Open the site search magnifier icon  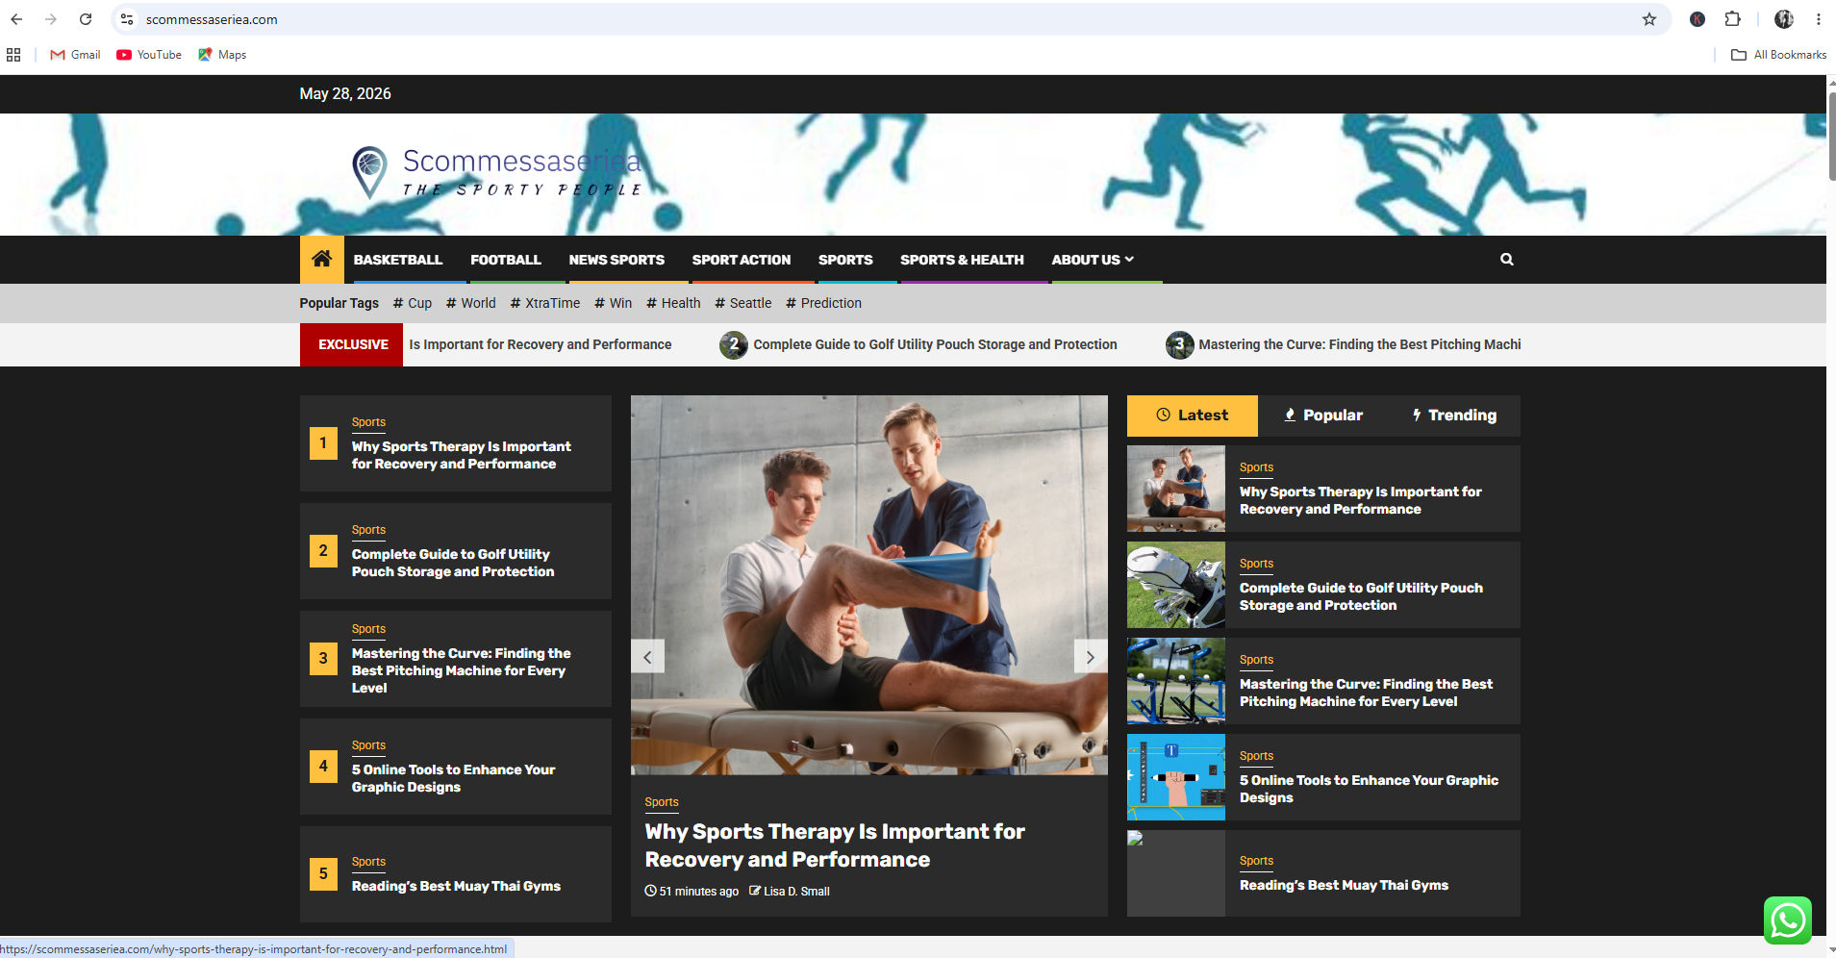(1506, 259)
